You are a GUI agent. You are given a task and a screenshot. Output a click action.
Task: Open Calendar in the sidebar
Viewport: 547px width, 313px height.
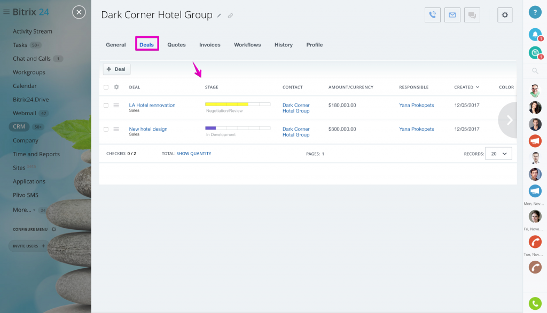pos(25,86)
